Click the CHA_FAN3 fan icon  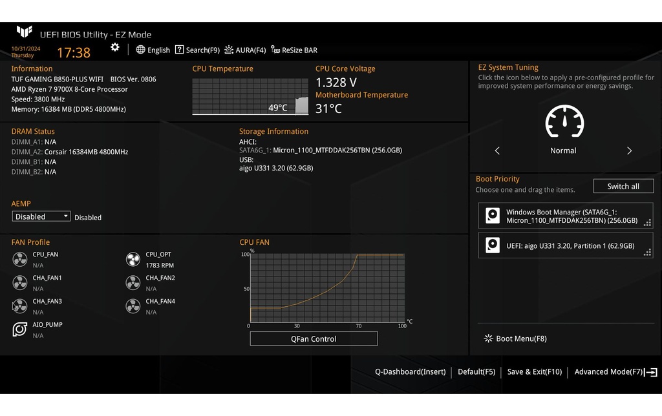click(x=19, y=306)
